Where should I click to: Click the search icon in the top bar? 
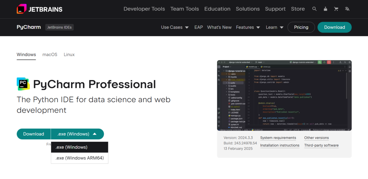[x=314, y=9]
